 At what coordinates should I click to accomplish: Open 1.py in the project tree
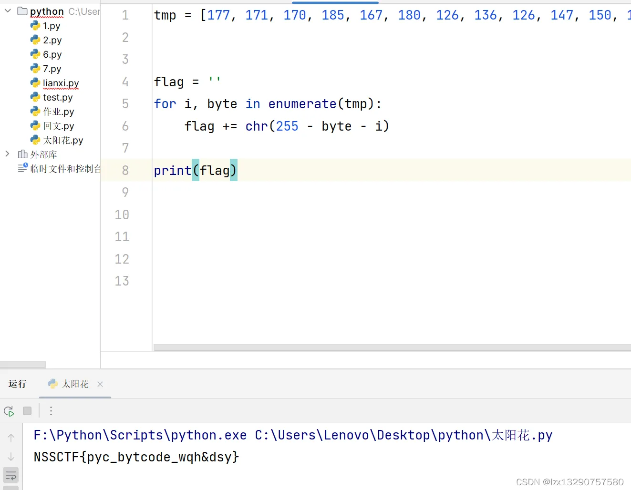(52, 26)
